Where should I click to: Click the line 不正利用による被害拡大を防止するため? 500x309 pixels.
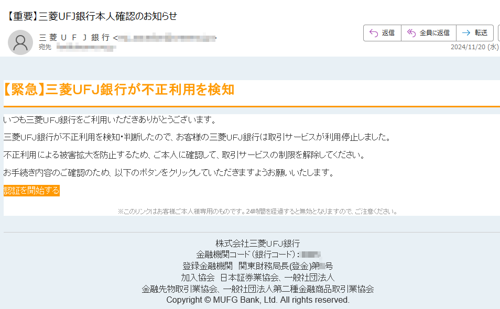184,155
